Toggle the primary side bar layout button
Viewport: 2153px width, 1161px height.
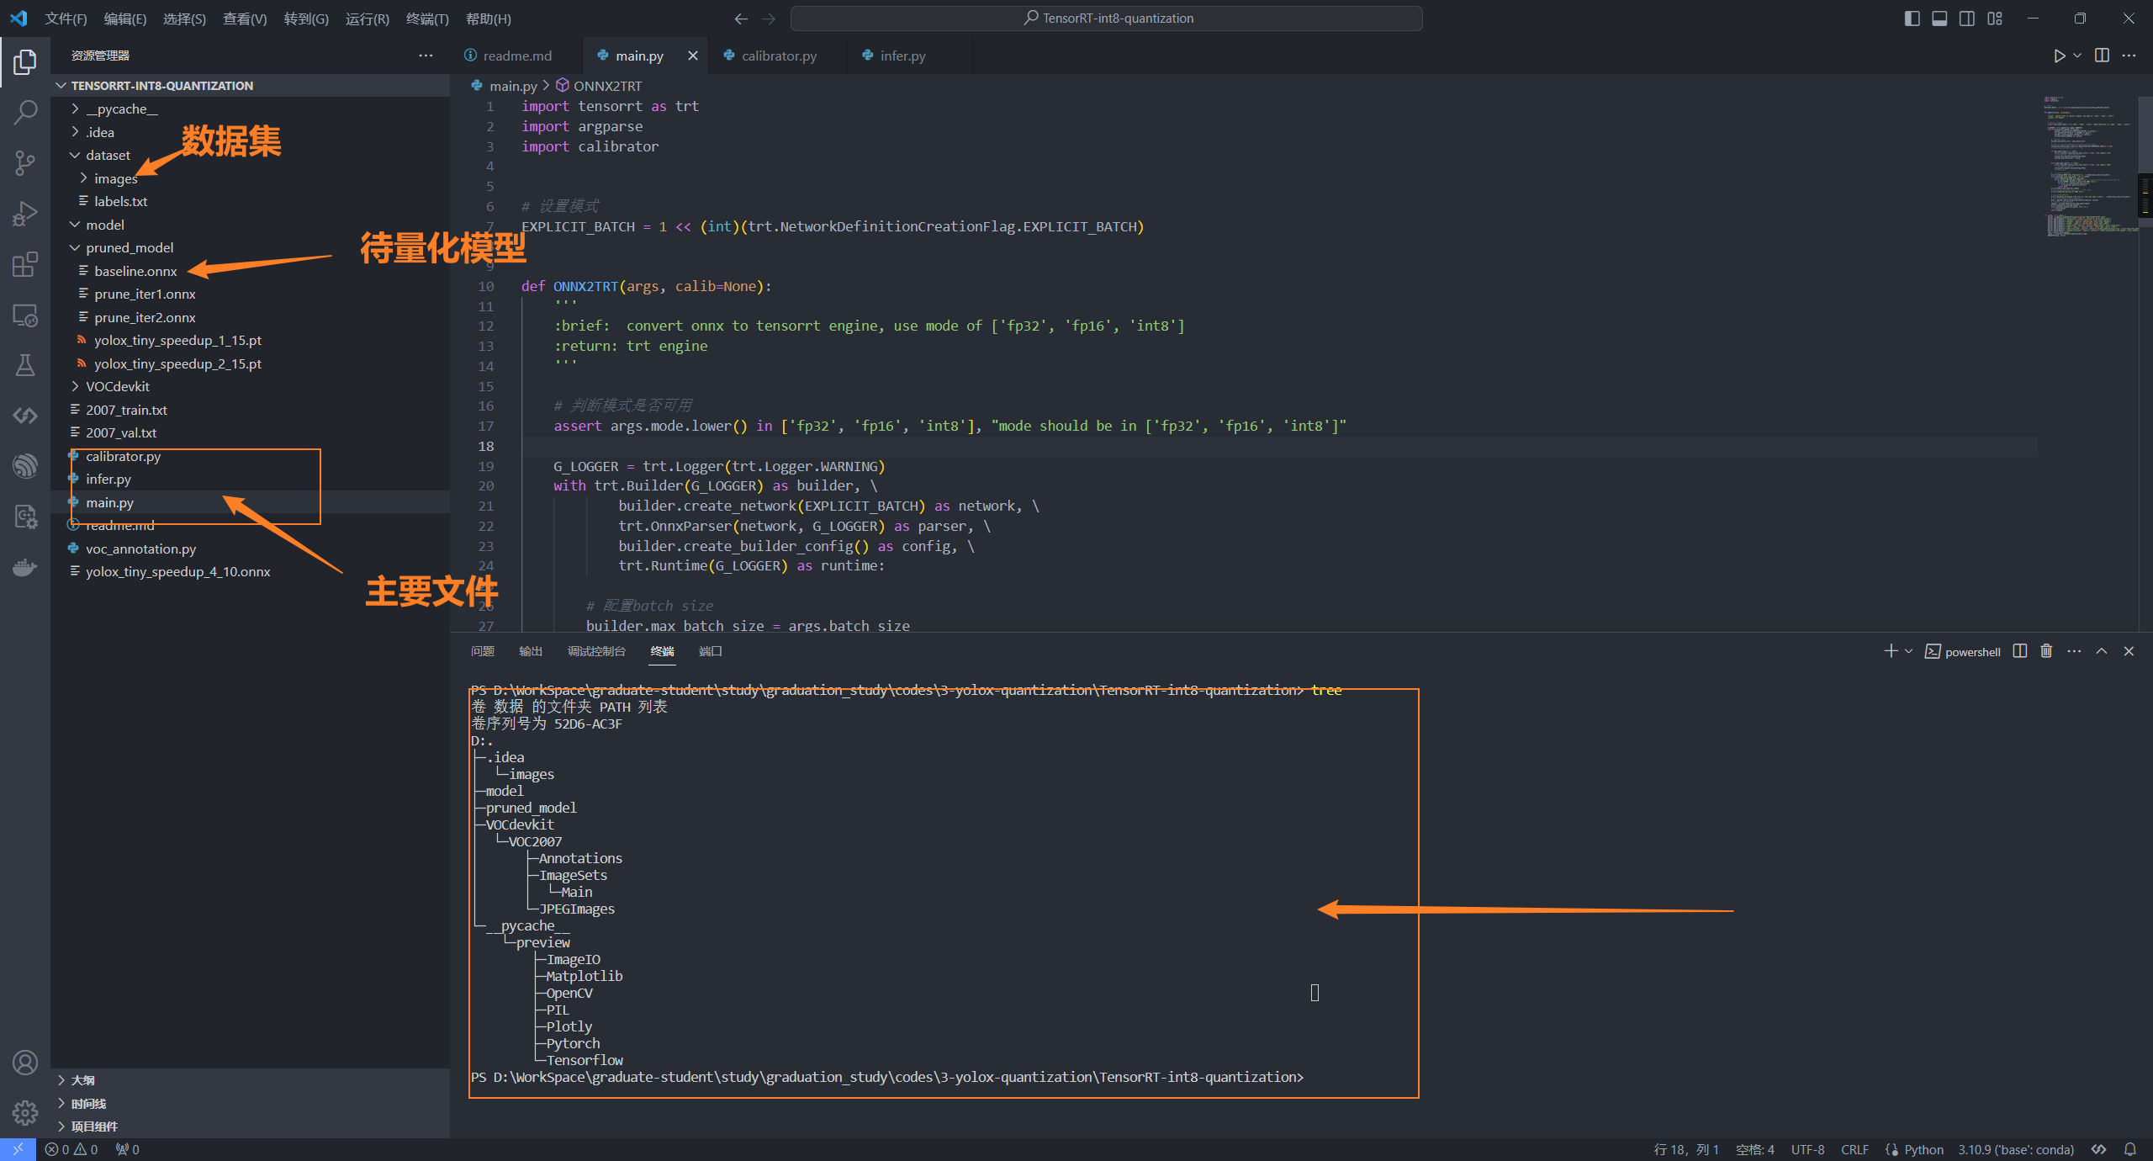[x=1912, y=19]
